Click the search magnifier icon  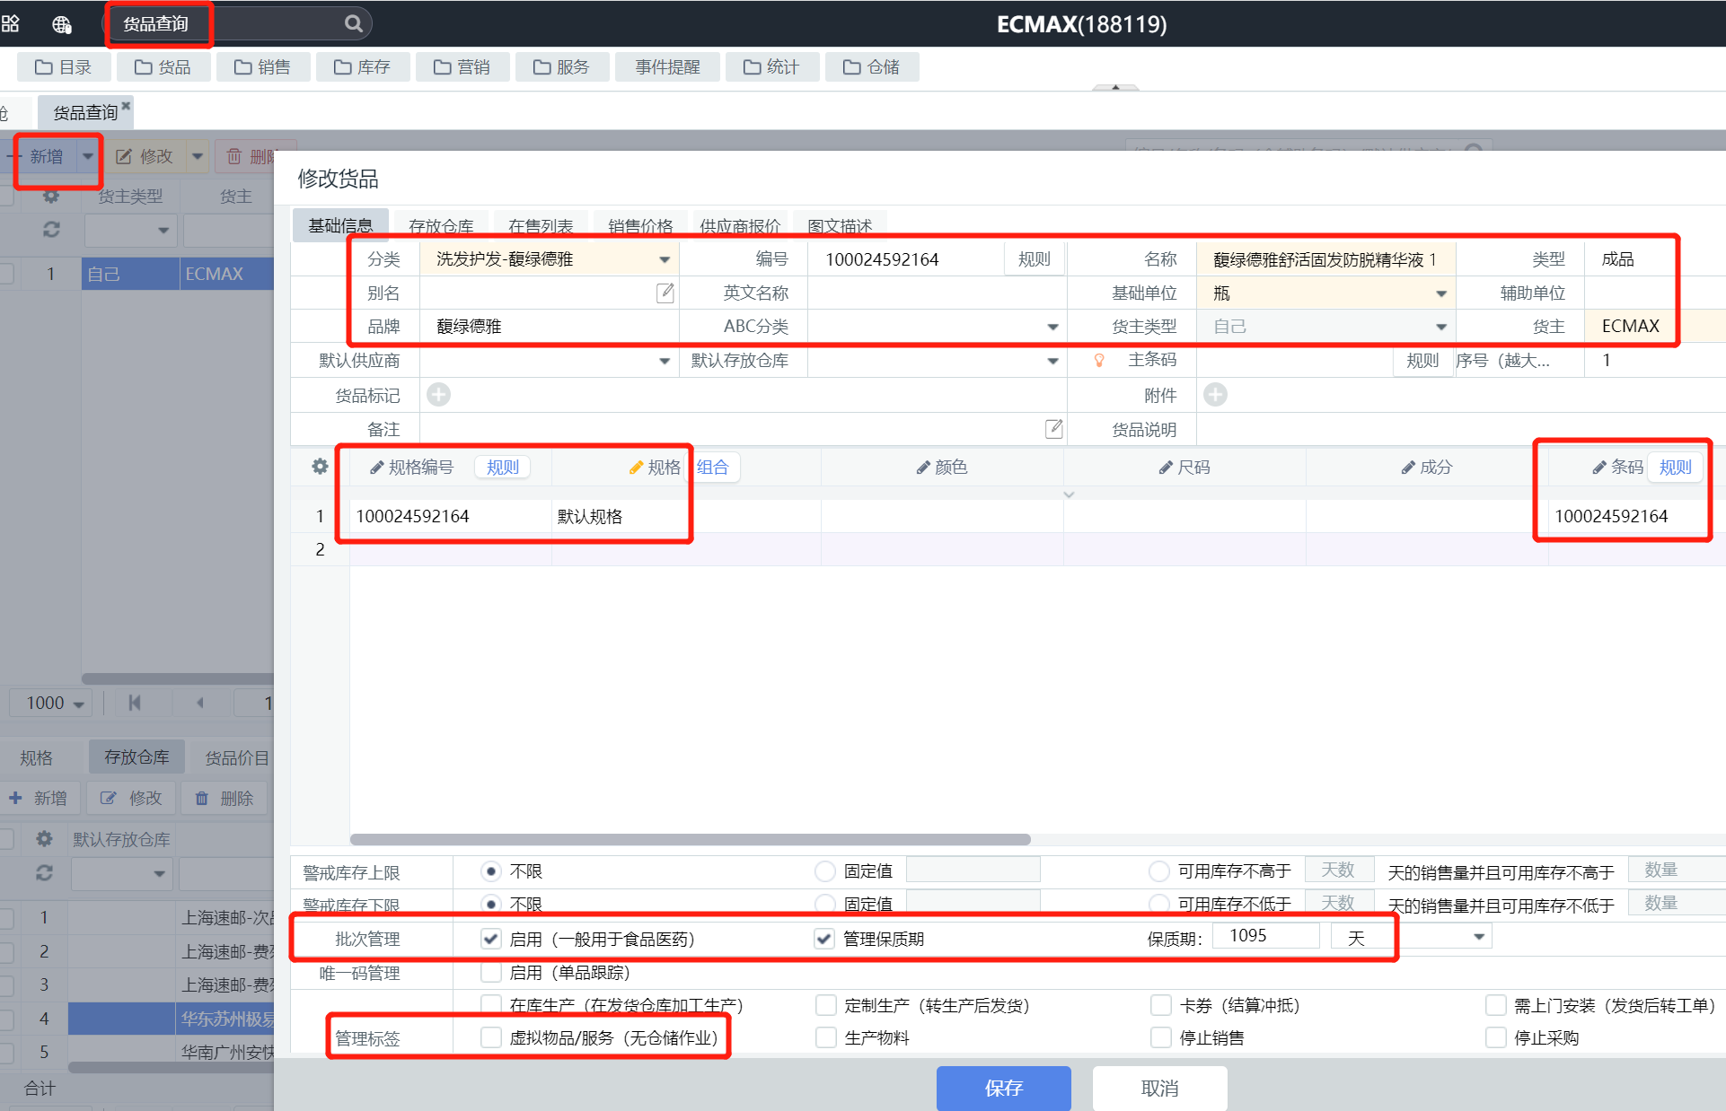click(x=354, y=24)
